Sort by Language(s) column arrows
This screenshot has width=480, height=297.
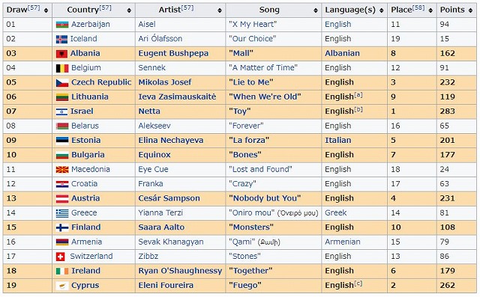[x=382, y=10]
